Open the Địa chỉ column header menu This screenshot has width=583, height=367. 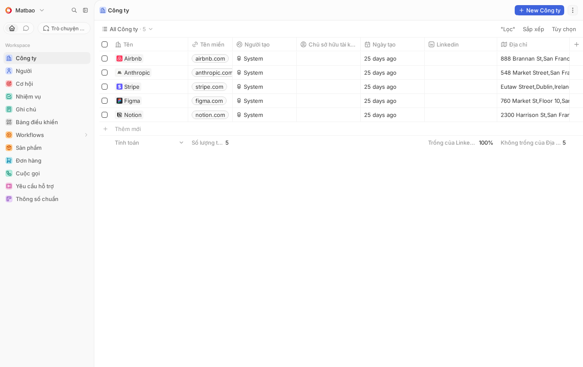[x=533, y=44]
